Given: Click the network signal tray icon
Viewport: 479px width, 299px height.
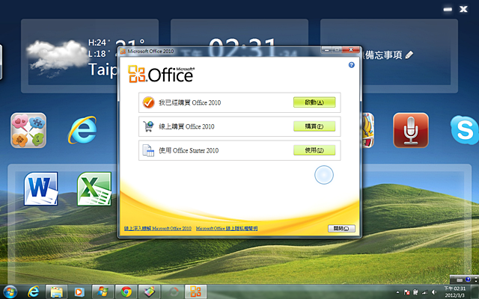Looking at the screenshot, I should (424, 292).
